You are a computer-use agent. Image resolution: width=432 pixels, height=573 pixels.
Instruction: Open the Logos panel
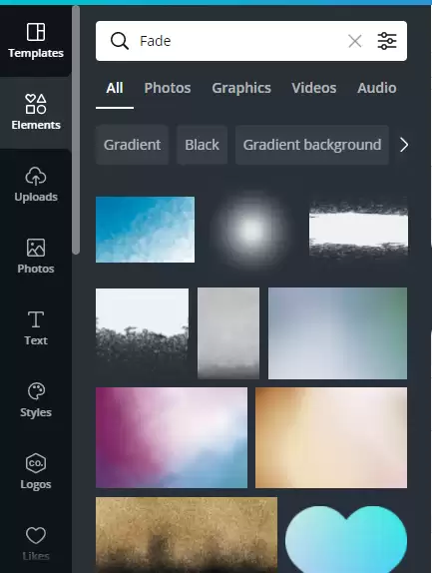tap(36, 472)
